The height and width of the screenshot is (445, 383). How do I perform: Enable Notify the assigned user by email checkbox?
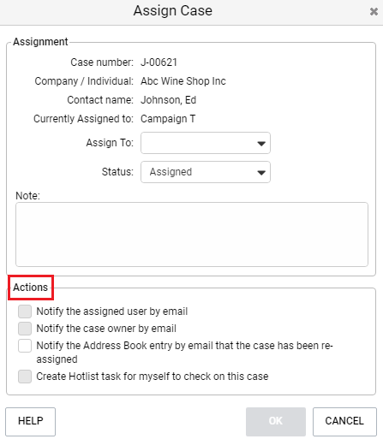point(25,311)
